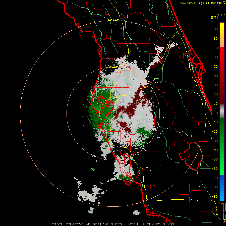Screen dimensions: 226x226
Task: Click the -10 scale label
Action: click(215, 122)
